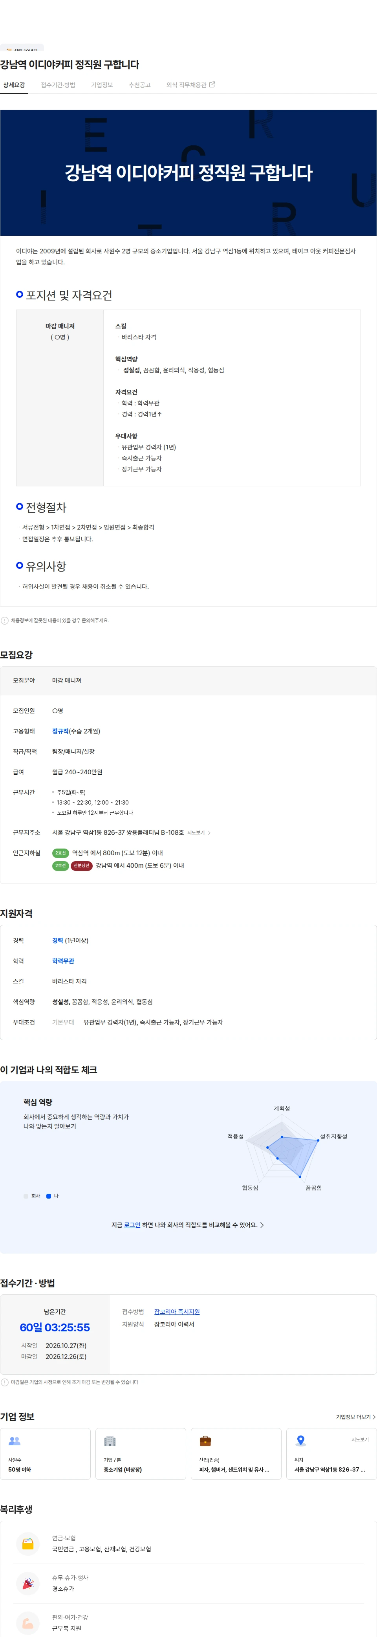This screenshot has height=1637, width=377.
Task: Click the 중소기업 (비상장) card
Action: pos(141,1454)
